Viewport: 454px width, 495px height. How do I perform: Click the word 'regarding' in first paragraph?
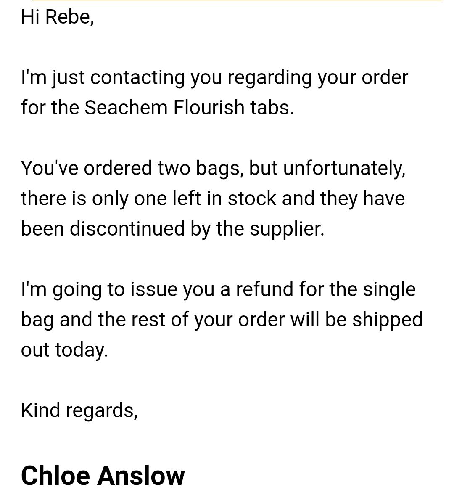click(x=269, y=79)
